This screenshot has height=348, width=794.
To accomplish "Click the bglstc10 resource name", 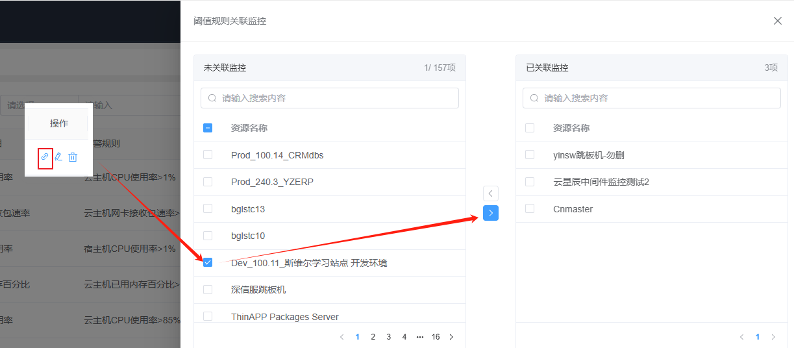I will 248,236.
